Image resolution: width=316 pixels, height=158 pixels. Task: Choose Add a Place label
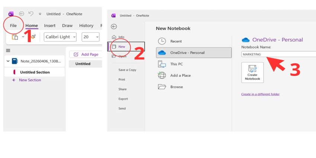[x=180, y=75]
